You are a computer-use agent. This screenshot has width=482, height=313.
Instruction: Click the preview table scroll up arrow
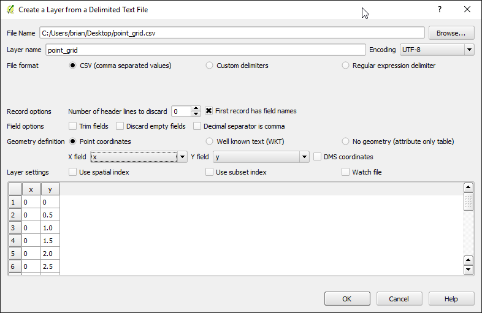(468, 187)
